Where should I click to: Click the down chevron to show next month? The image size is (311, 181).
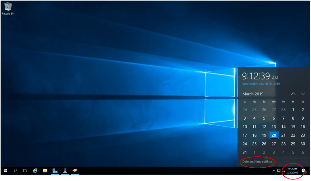click(x=303, y=94)
